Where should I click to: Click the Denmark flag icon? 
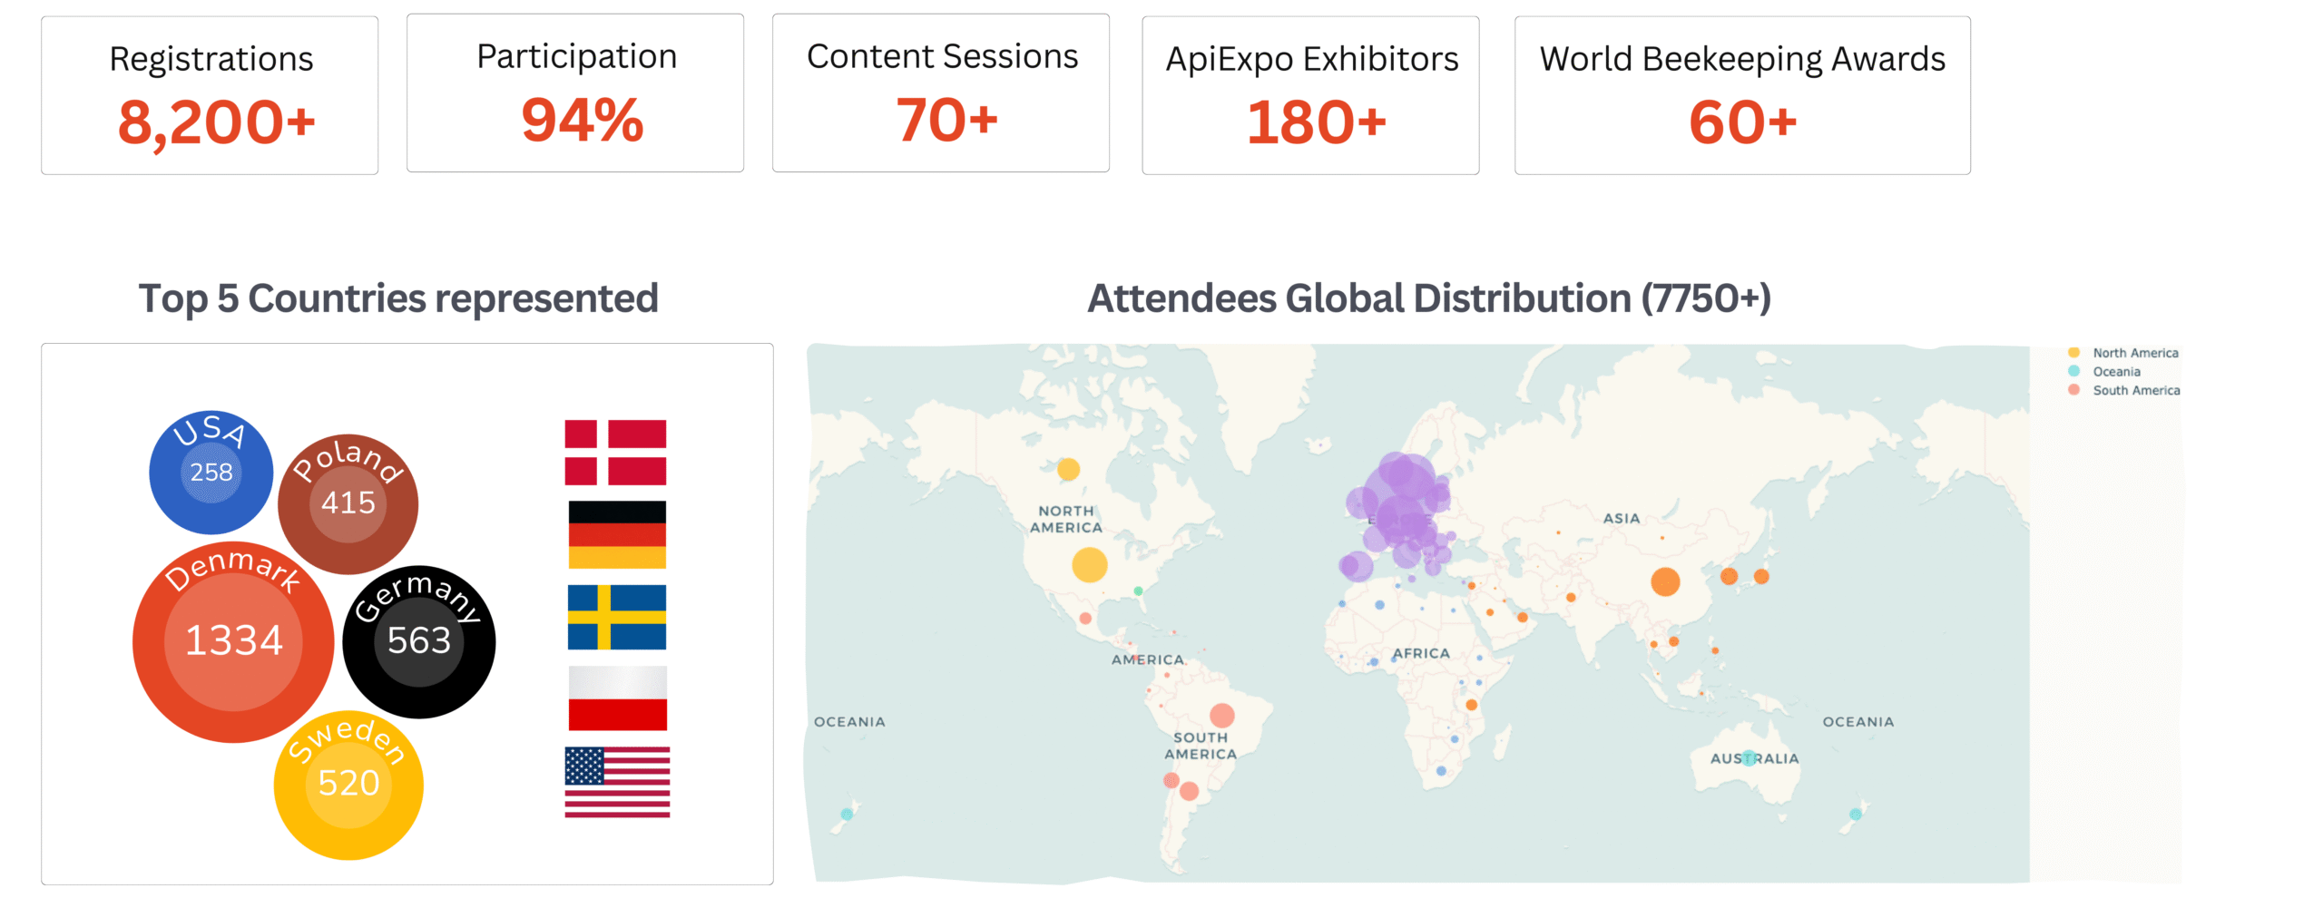(615, 452)
